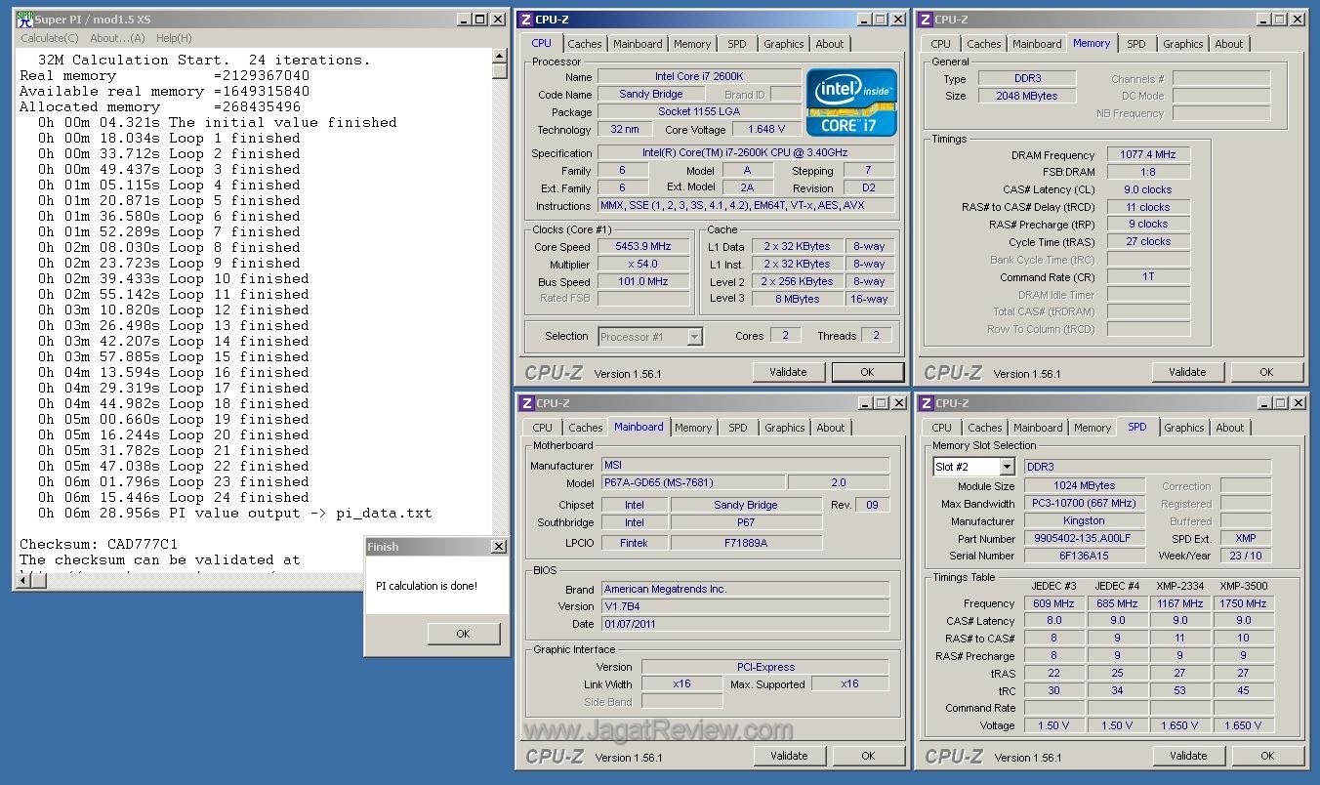The height and width of the screenshot is (785, 1320).
Task: Select SPD tab in the Memory-tab window
Action: [1136, 44]
